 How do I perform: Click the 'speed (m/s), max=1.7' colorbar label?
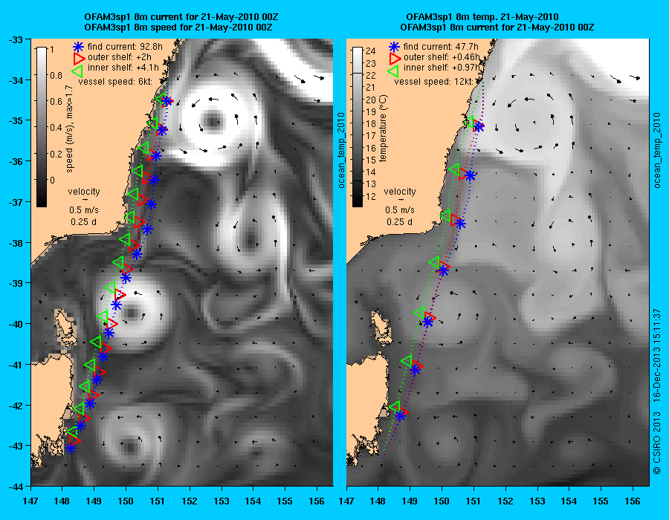point(70,129)
